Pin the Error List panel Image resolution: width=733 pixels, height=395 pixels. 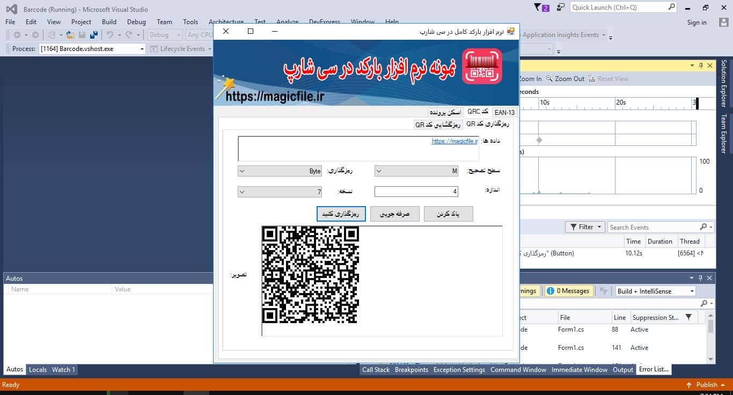[700, 278]
